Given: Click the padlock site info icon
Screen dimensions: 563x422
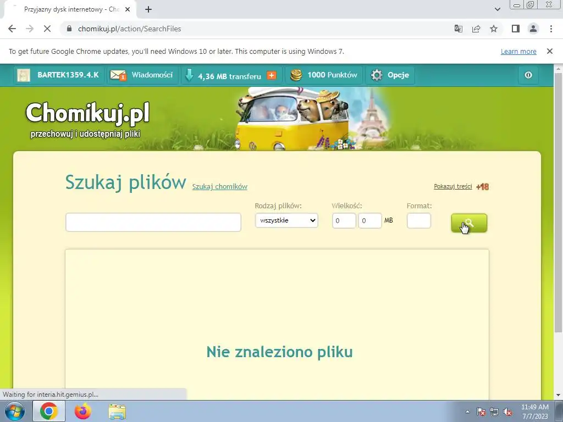Looking at the screenshot, I should [x=69, y=29].
